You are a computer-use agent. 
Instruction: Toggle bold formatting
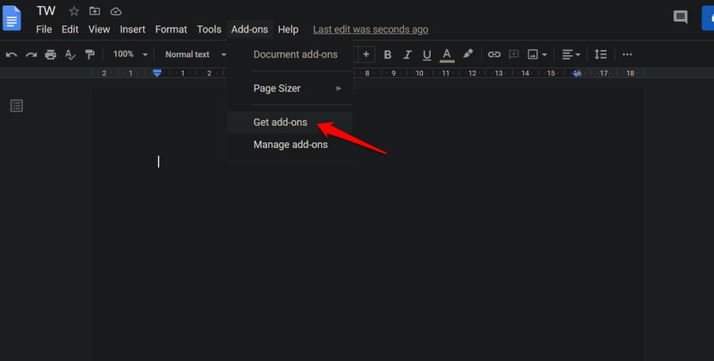(x=387, y=55)
